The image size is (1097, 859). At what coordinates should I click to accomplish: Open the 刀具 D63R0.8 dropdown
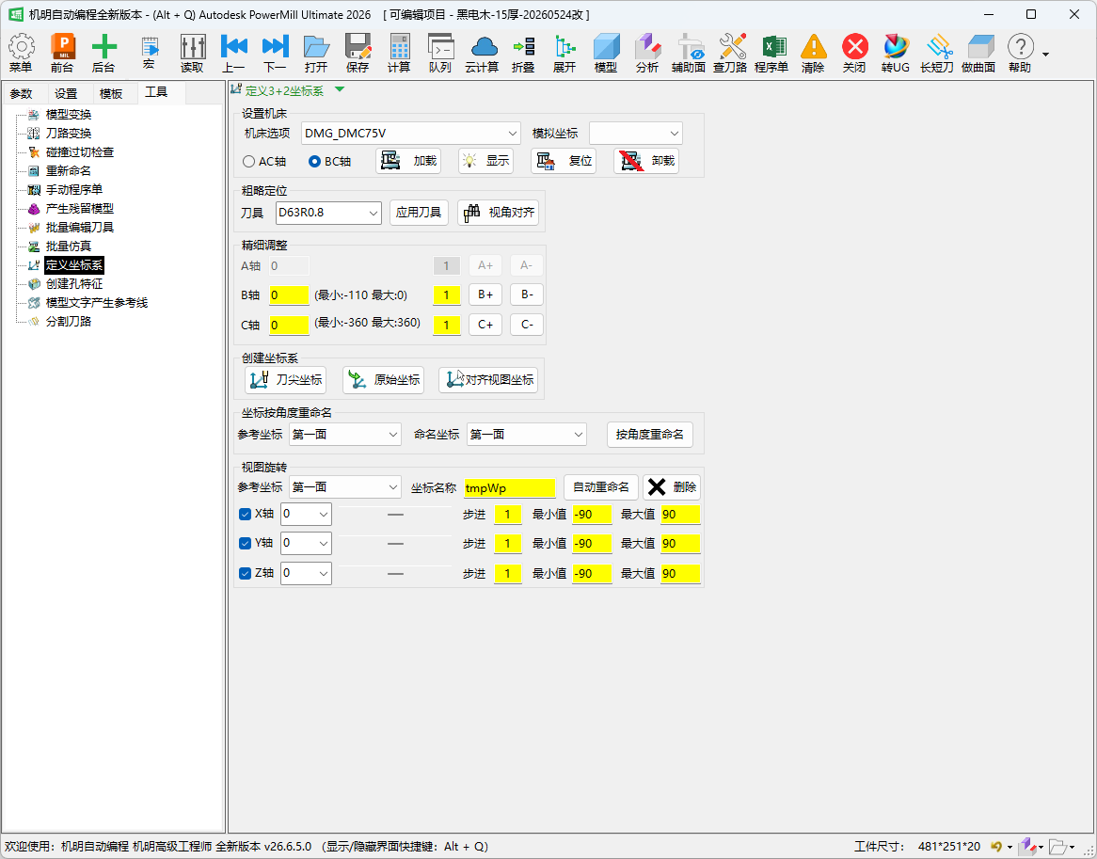328,213
